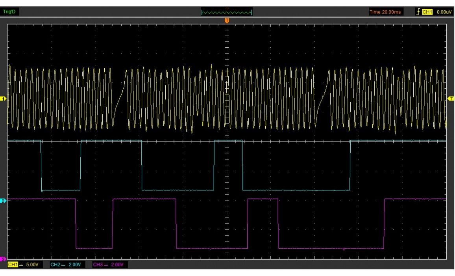Click the waveform overview thumbnail at top

[227, 12]
